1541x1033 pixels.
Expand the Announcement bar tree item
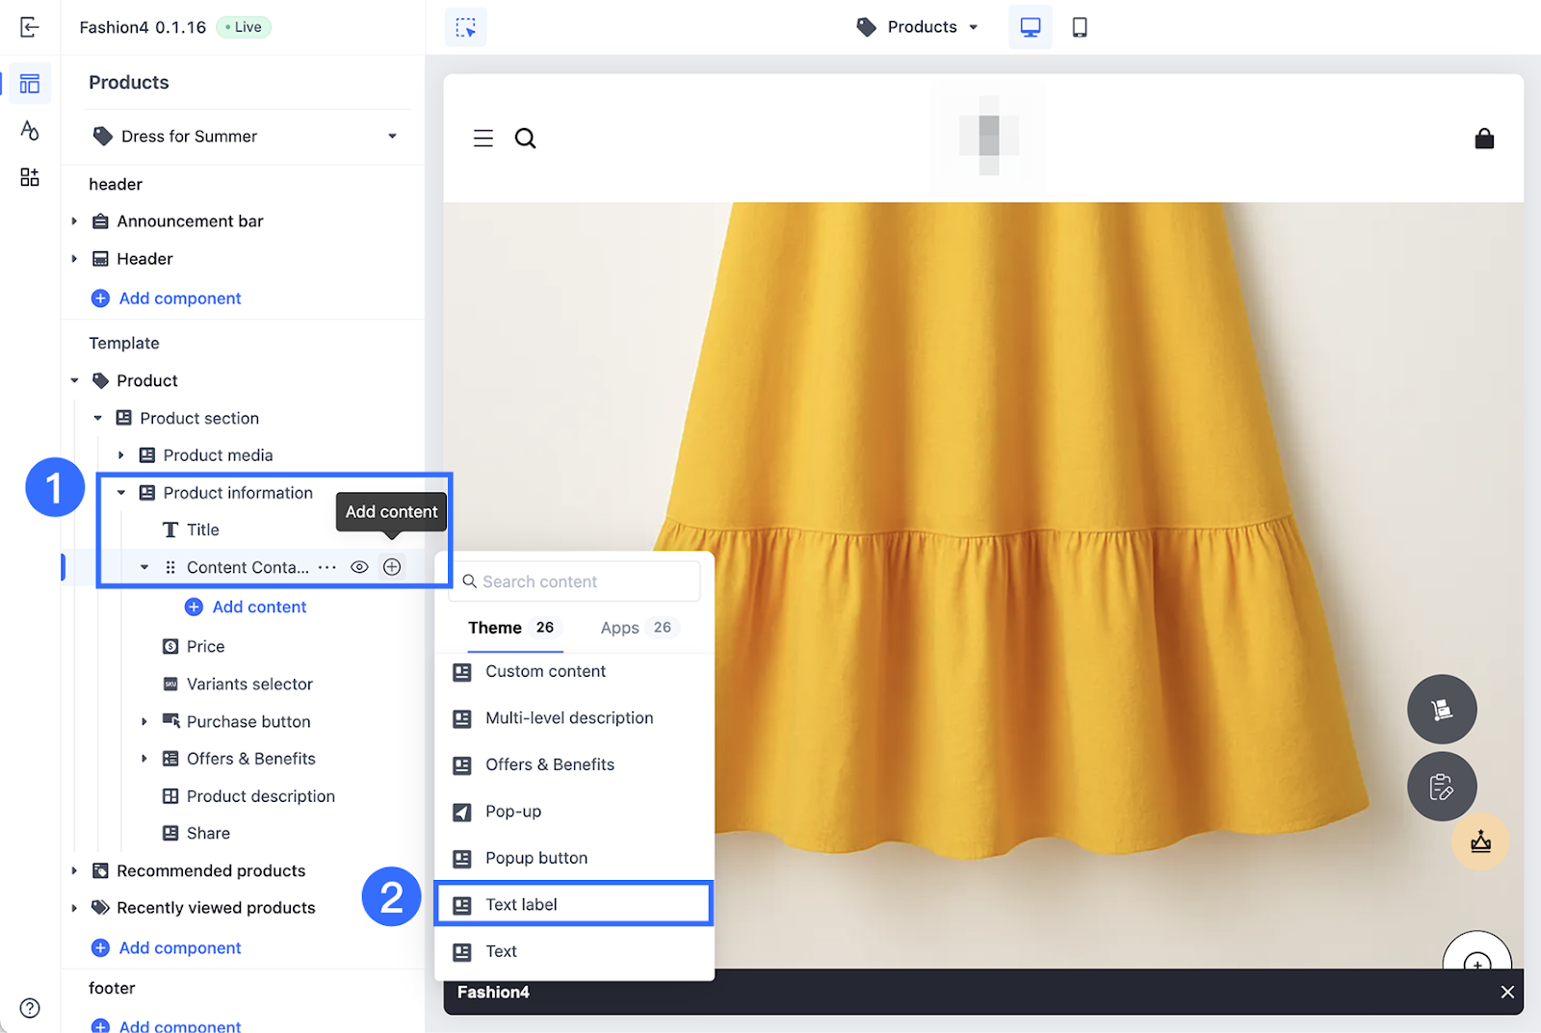click(74, 221)
